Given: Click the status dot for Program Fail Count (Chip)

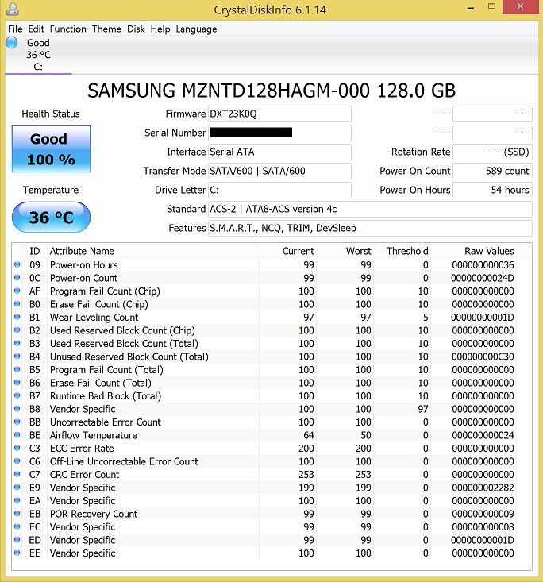Looking at the screenshot, I should 17,291.
